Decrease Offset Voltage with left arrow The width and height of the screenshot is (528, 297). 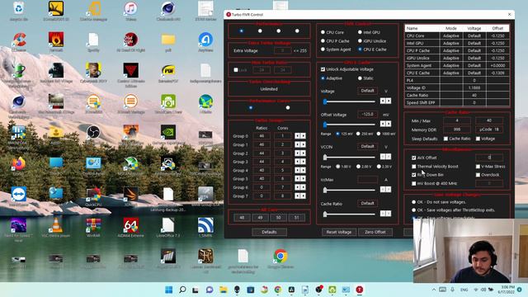(x=383, y=124)
